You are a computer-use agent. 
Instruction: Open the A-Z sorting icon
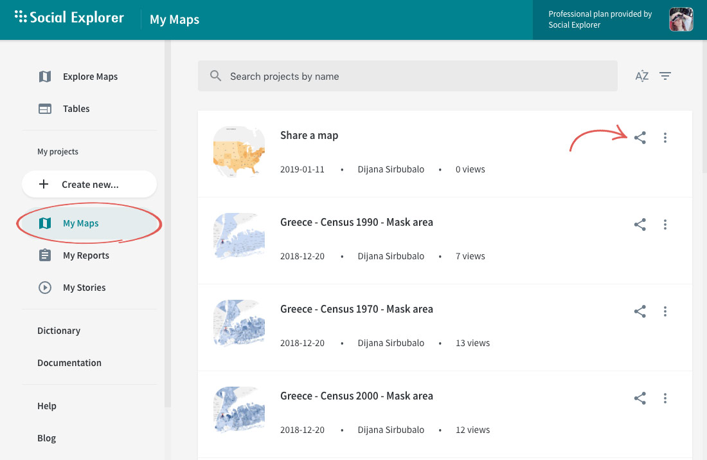tap(641, 76)
